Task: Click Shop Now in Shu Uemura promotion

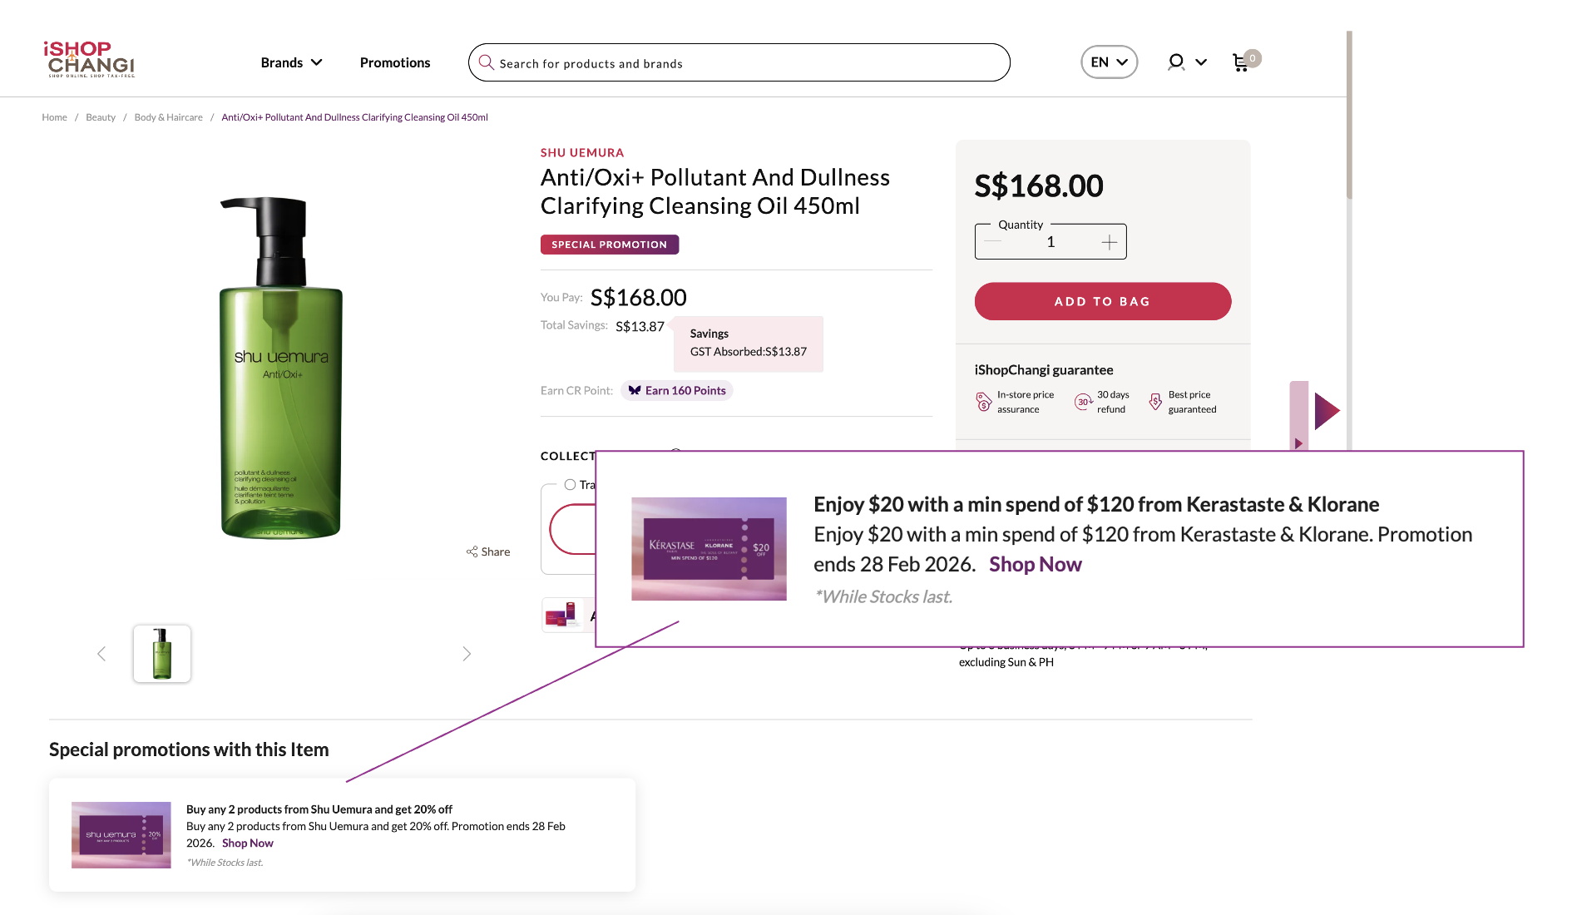Action: pos(247,843)
